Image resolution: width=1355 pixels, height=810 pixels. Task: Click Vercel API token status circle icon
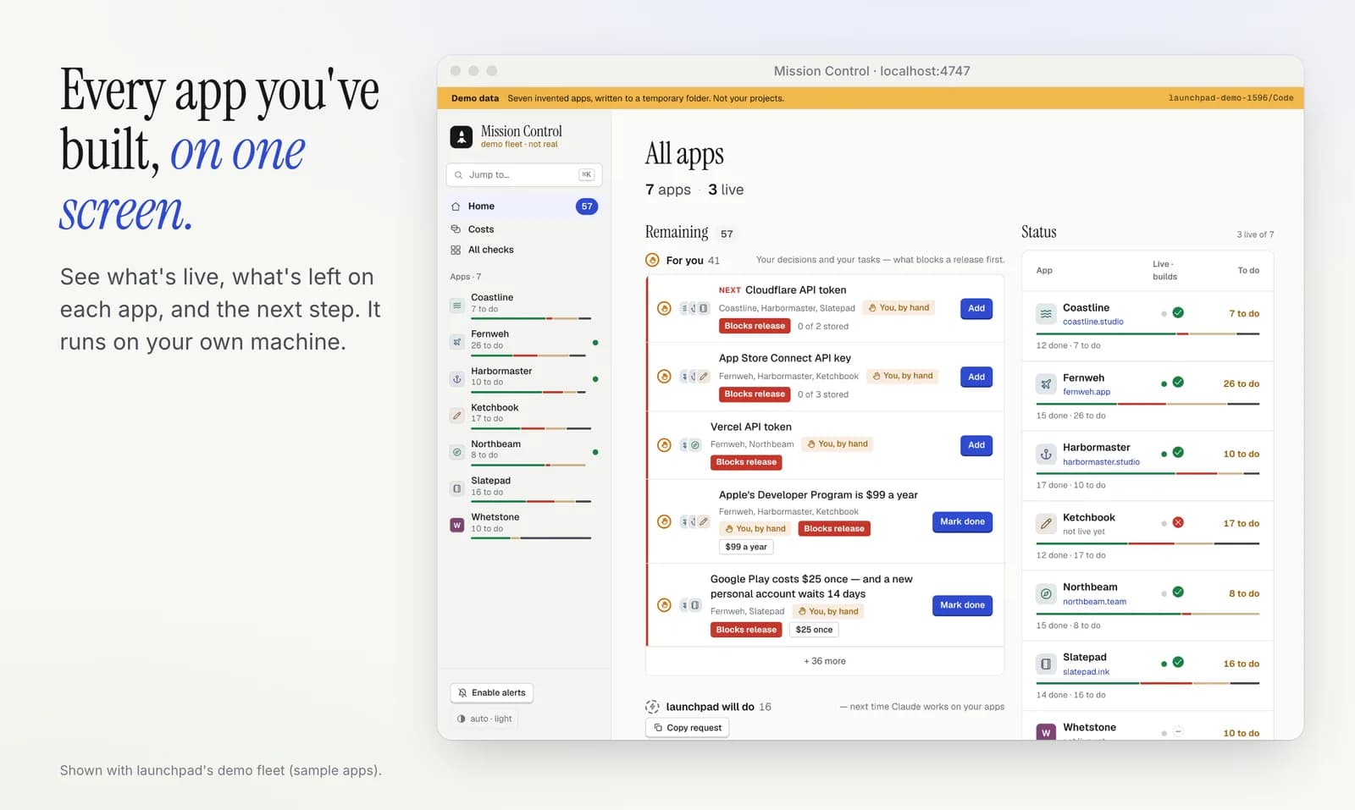664,445
